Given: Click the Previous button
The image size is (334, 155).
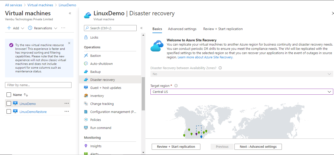Looking at the screenshot, I should [222, 147].
